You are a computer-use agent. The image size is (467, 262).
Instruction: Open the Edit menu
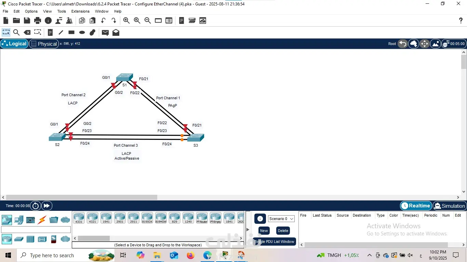click(16, 11)
